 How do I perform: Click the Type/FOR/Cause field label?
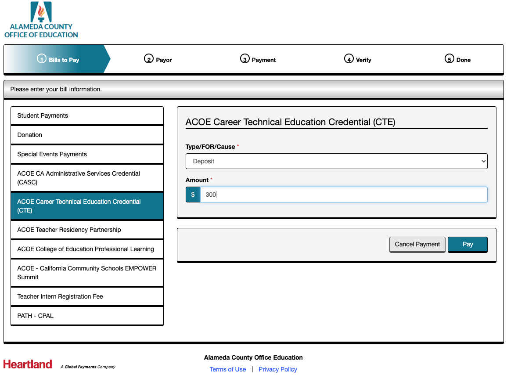(x=210, y=147)
